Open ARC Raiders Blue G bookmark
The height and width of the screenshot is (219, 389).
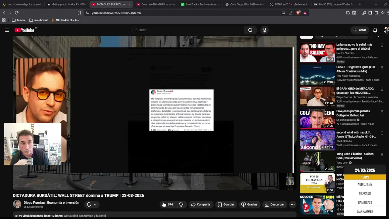coord(65,20)
